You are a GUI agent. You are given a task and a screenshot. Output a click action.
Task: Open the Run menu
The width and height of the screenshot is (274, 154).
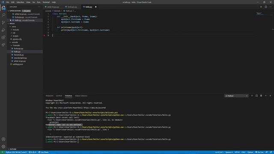tap(39, 2)
